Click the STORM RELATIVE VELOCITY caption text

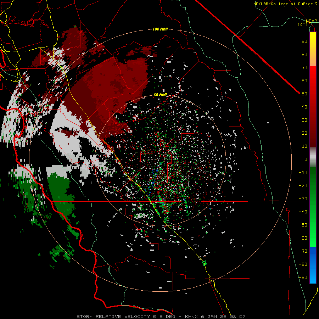[x=113, y=317]
